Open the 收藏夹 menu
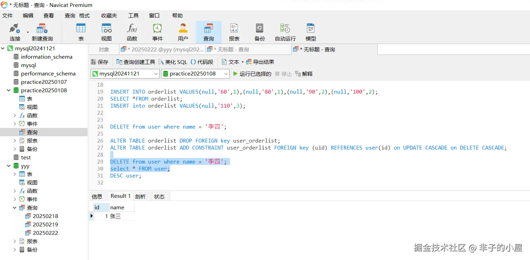Viewport: 530px width, 260px height. (x=109, y=16)
